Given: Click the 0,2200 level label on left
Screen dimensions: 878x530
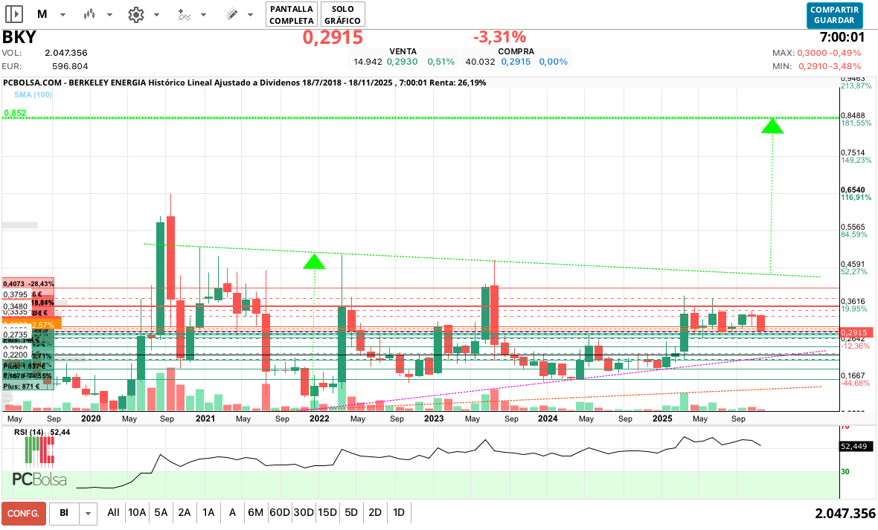Looking at the screenshot, I should [15, 355].
